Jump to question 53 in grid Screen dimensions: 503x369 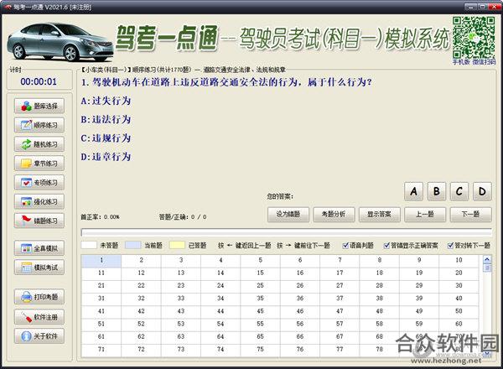pyautogui.click(x=181, y=324)
